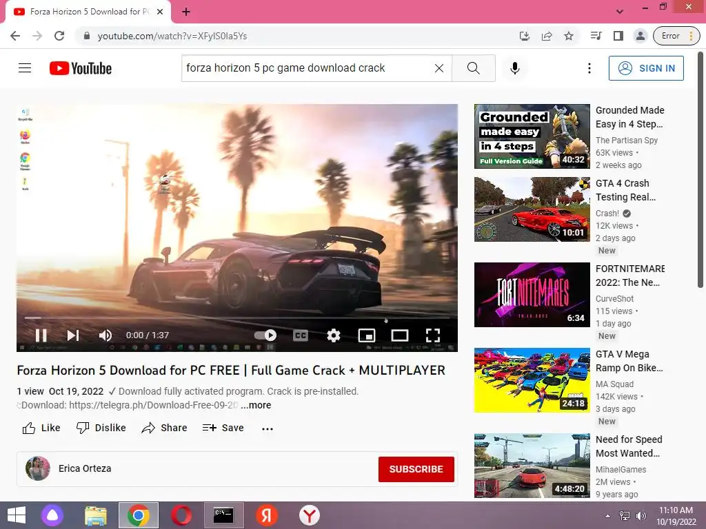Open a new browser tab
Viewport: 706px width, 529px height.
tap(186, 12)
